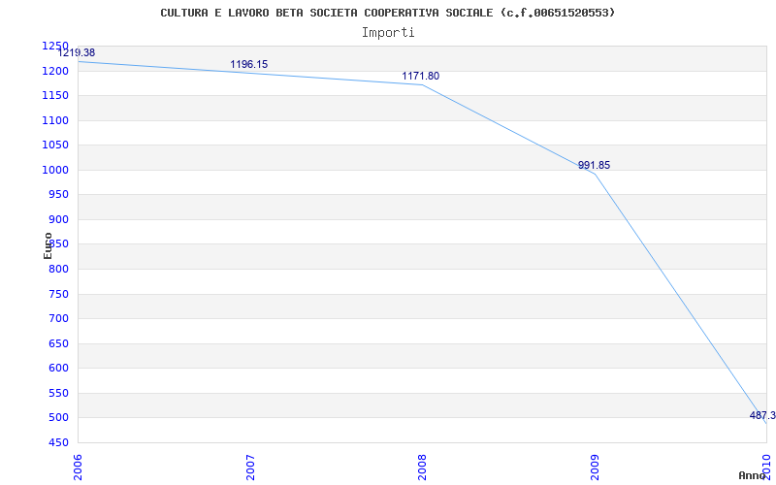The height and width of the screenshot is (485, 776).
Task: Click the 1250 y-axis tick label
Action: tap(55, 46)
